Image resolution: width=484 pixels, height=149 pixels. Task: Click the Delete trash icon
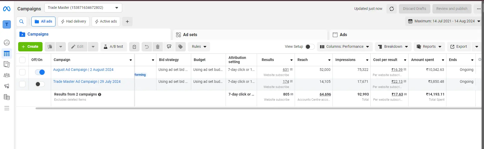158,47
